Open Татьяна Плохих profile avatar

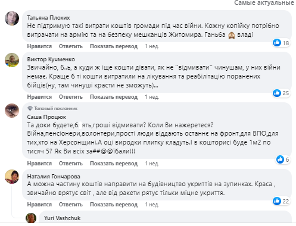pyautogui.click(x=12, y=18)
